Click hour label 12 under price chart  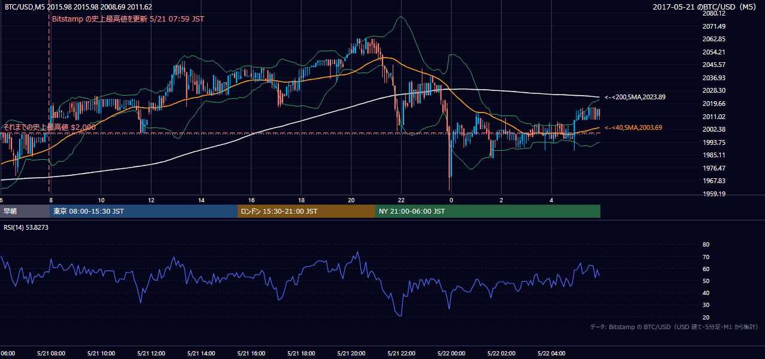151,200
